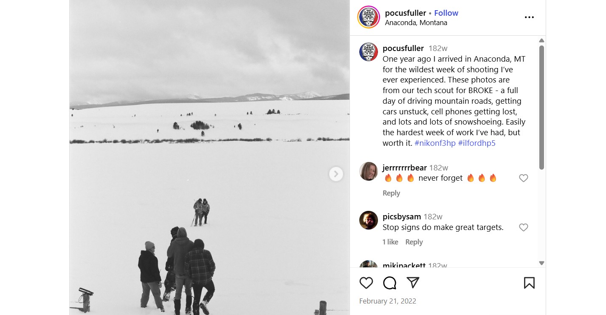This screenshot has width=606, height=315.
Task: Open pocusfuller's profile picture in header
Action: pyautogui.click(x=369, y=17)
